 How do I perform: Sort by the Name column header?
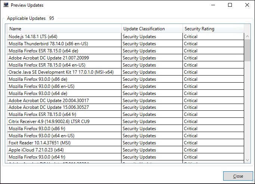[64, 29]
